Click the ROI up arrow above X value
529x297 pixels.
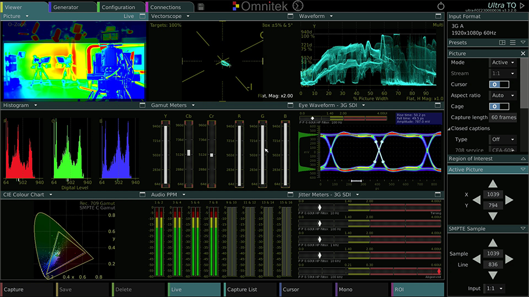[493, 184]
